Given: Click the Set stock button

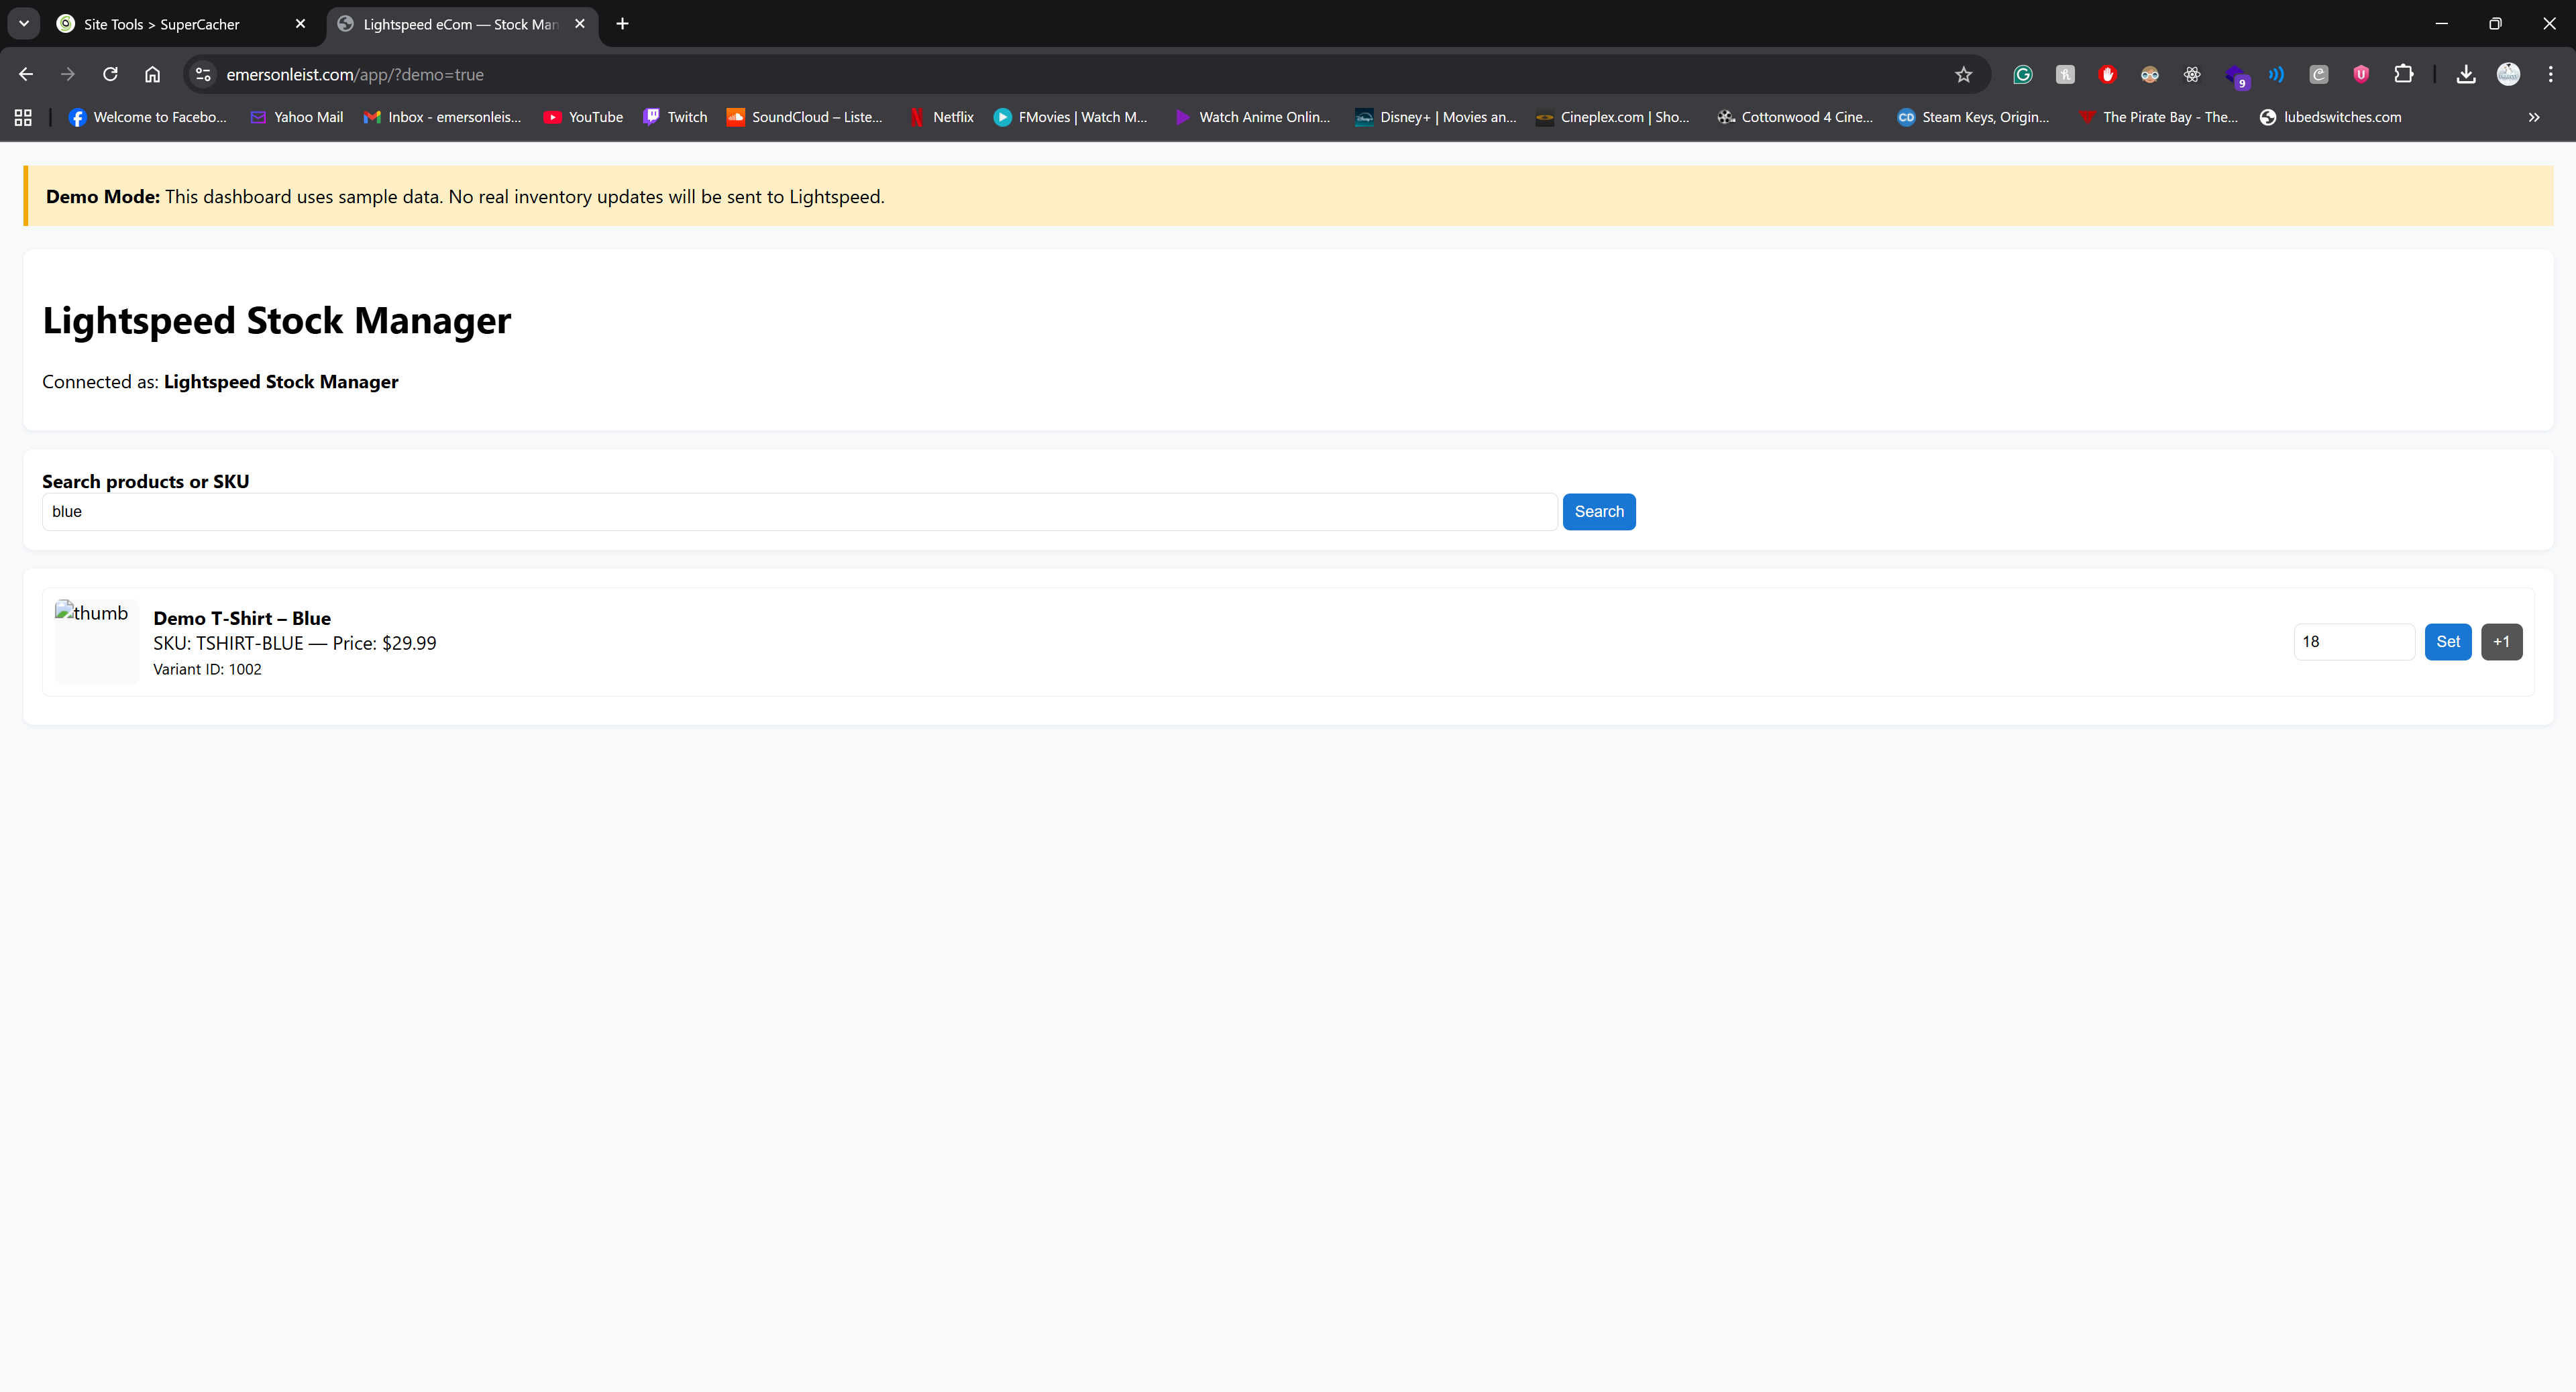Looking at the screenshot, I should [x=2447, y=642].
